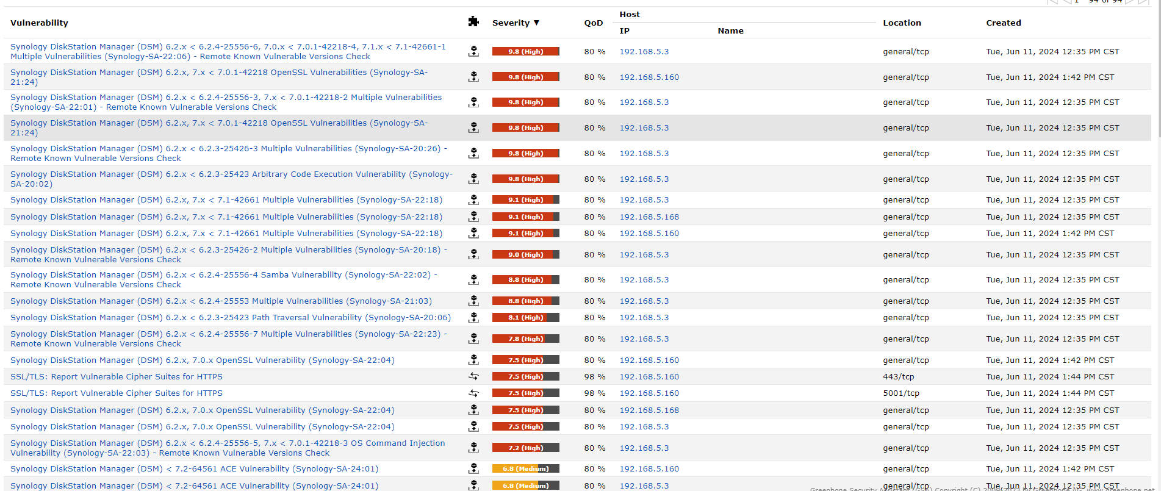Click mitigation arrows icon for 443/tcp SSL/TLS row
This screenshot has width=1161, height=491.
click(473, 376)
